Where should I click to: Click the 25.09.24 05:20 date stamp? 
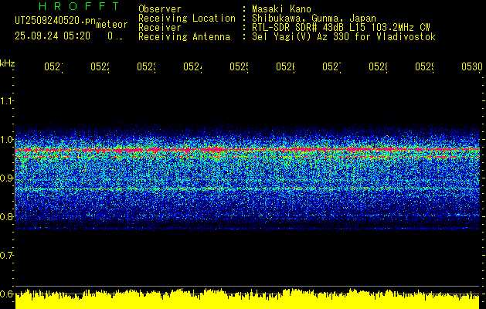point(53,36)
